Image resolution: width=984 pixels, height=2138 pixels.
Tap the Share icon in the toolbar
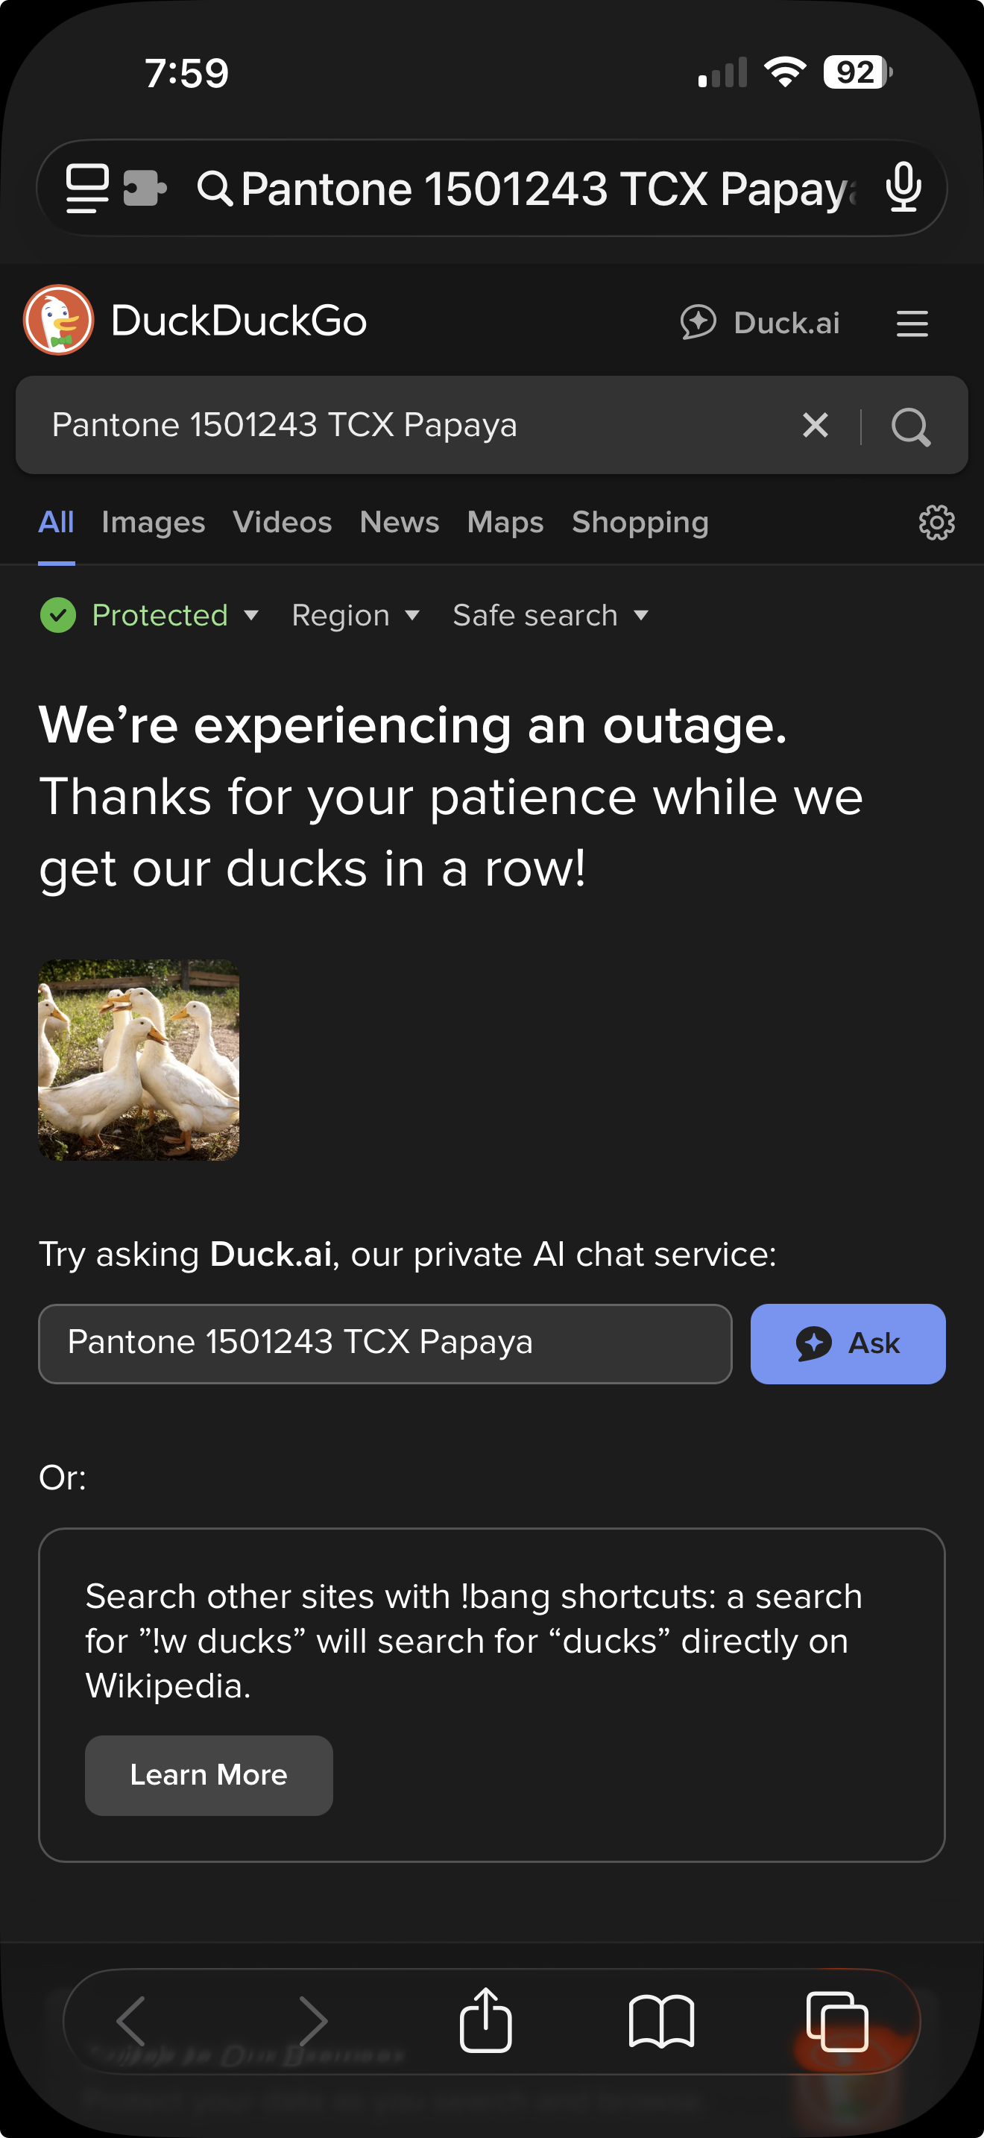(485, 2020)
